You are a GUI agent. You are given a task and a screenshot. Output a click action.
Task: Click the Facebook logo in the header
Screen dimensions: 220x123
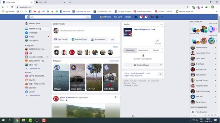point(27,17)
